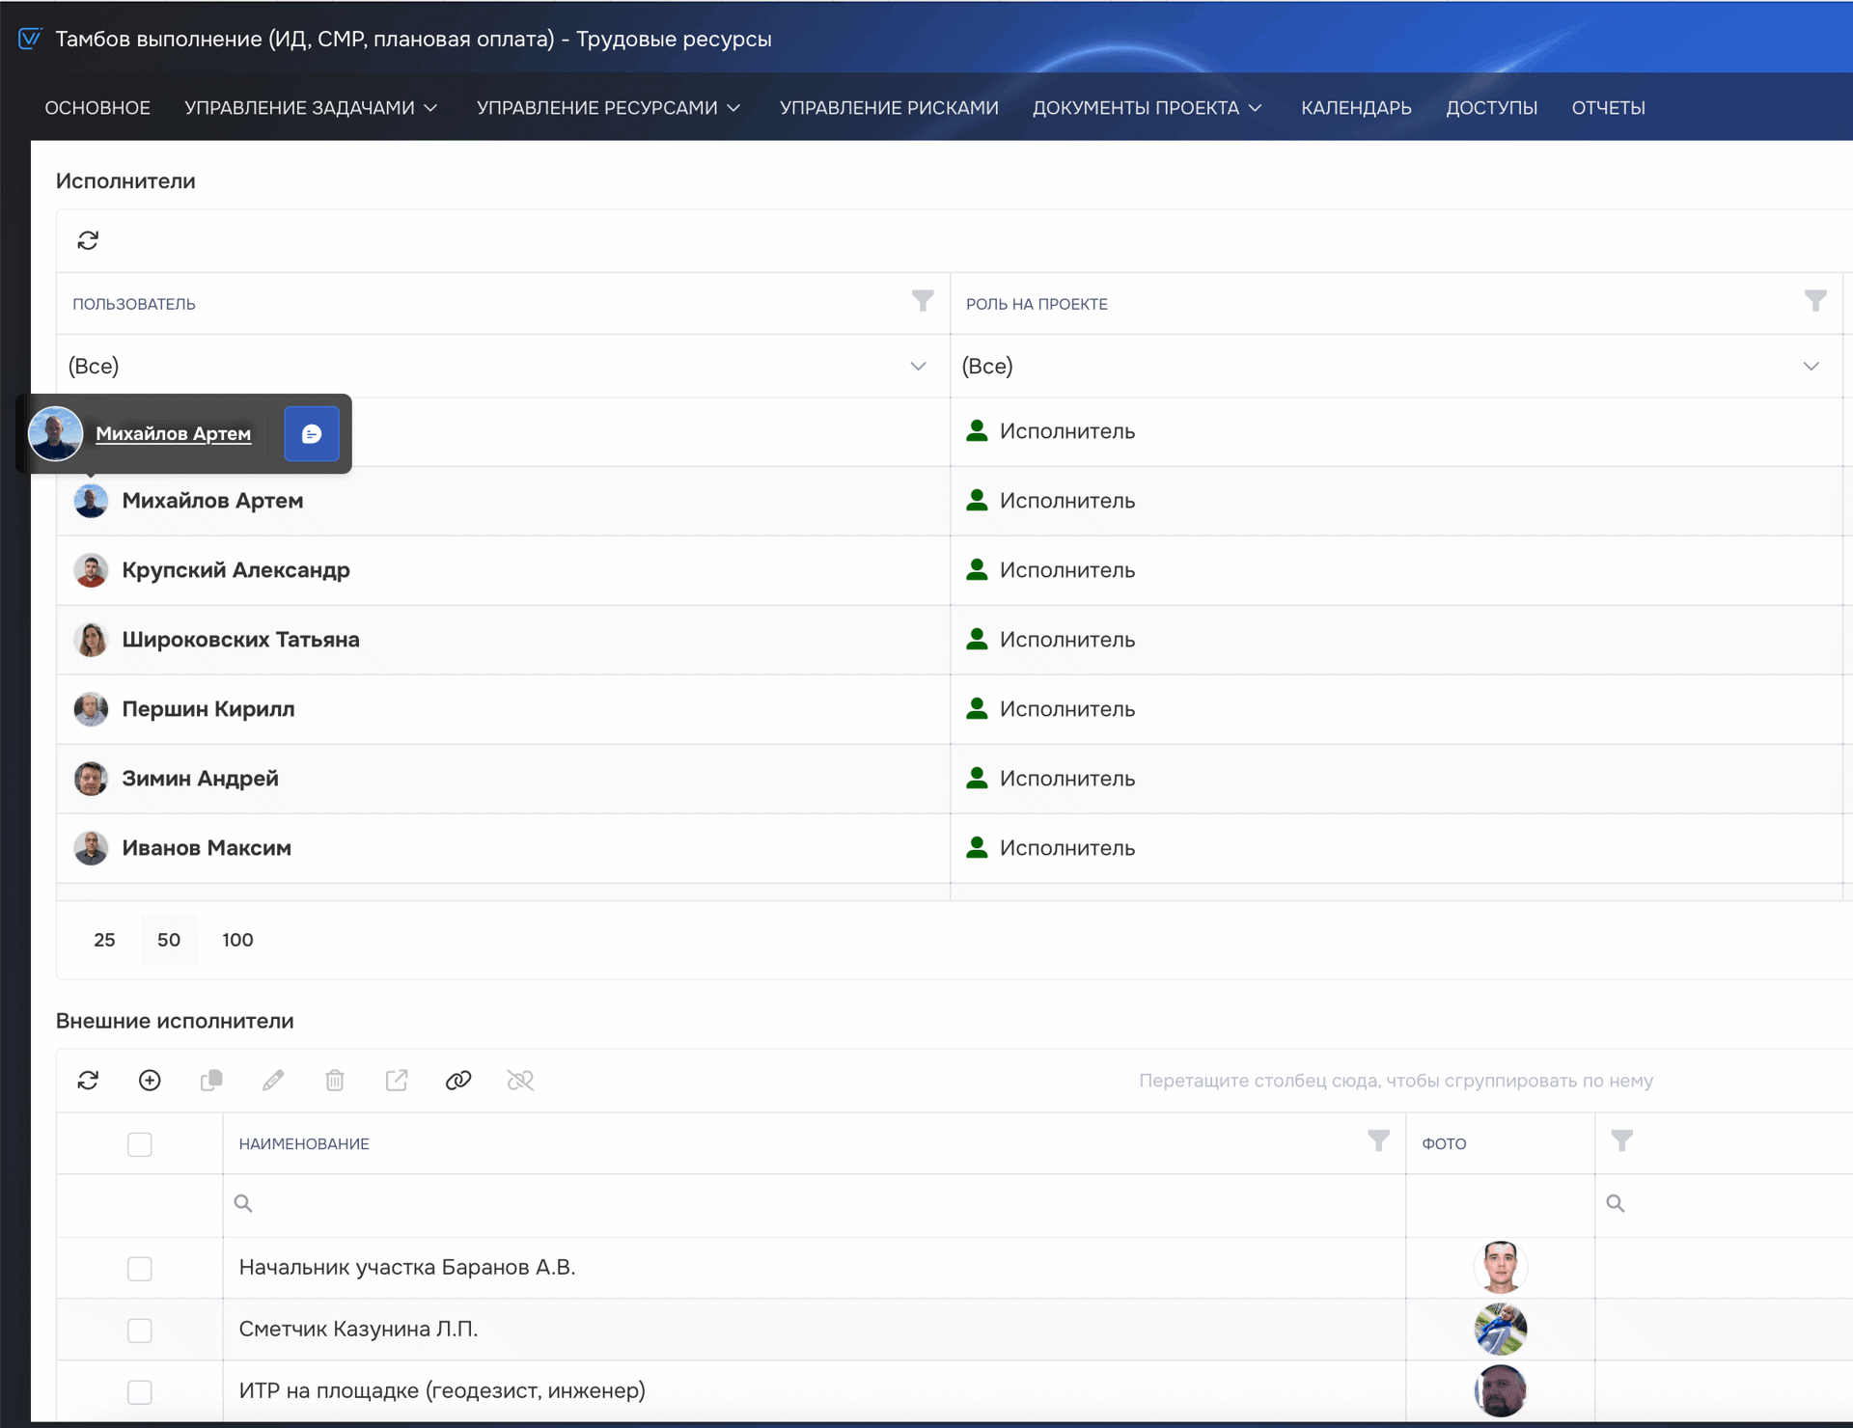Click the chat message icon in tooltip
Image resolution: width=1853 pixels, height=1428 pixels.
311,434
